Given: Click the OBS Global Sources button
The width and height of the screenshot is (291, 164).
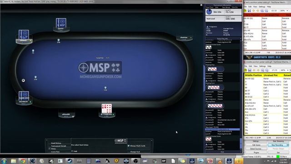Looking at the screenshot, I should (x=256, y=149).
